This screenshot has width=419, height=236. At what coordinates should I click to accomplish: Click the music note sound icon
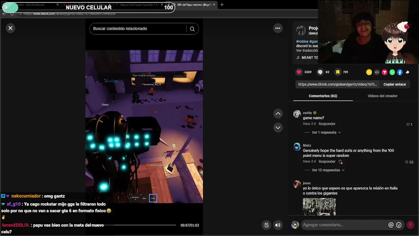[298, 58]
